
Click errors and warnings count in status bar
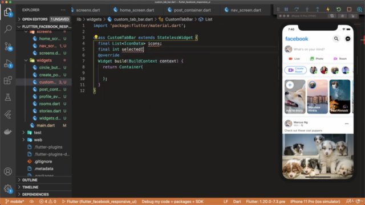point(48,202)
